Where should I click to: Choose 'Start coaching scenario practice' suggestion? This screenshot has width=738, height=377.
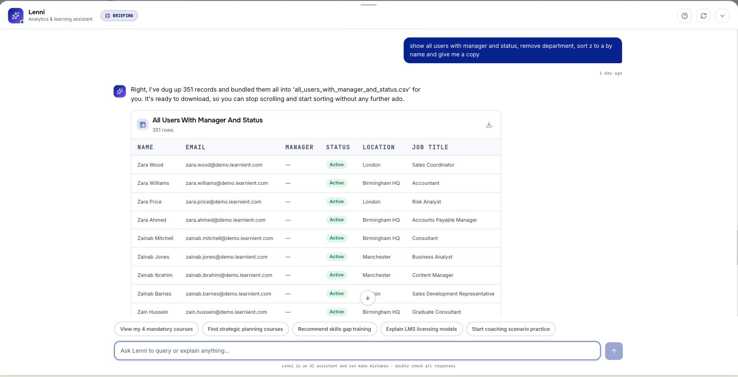pyautogui.click(x=511, y=329)
